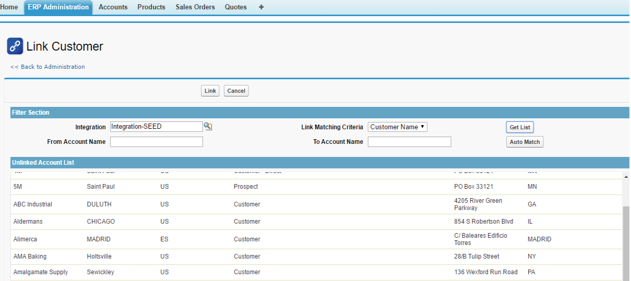This screenshot has height=281, width=631.
Task: Click the CHICAGO city cell
Action: point(101,222)
